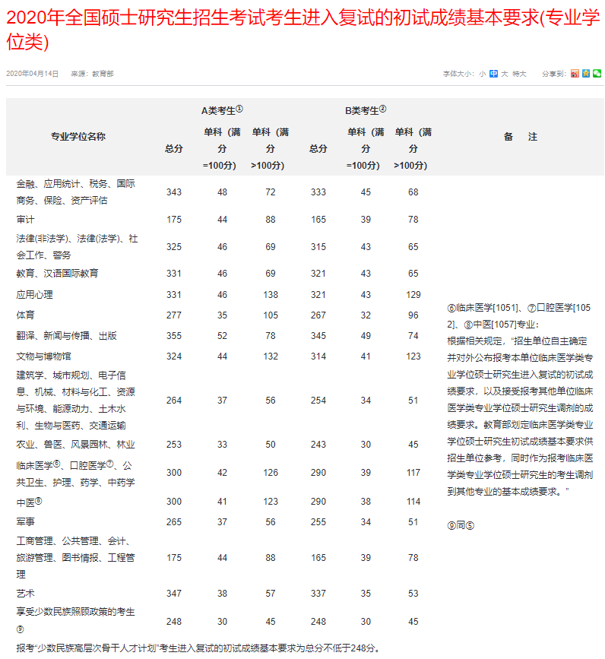Screen dimensions: 605x659
Task: Click the 文物与博物馆 row label
Action: pyautogui.click(x=43, y=356)
